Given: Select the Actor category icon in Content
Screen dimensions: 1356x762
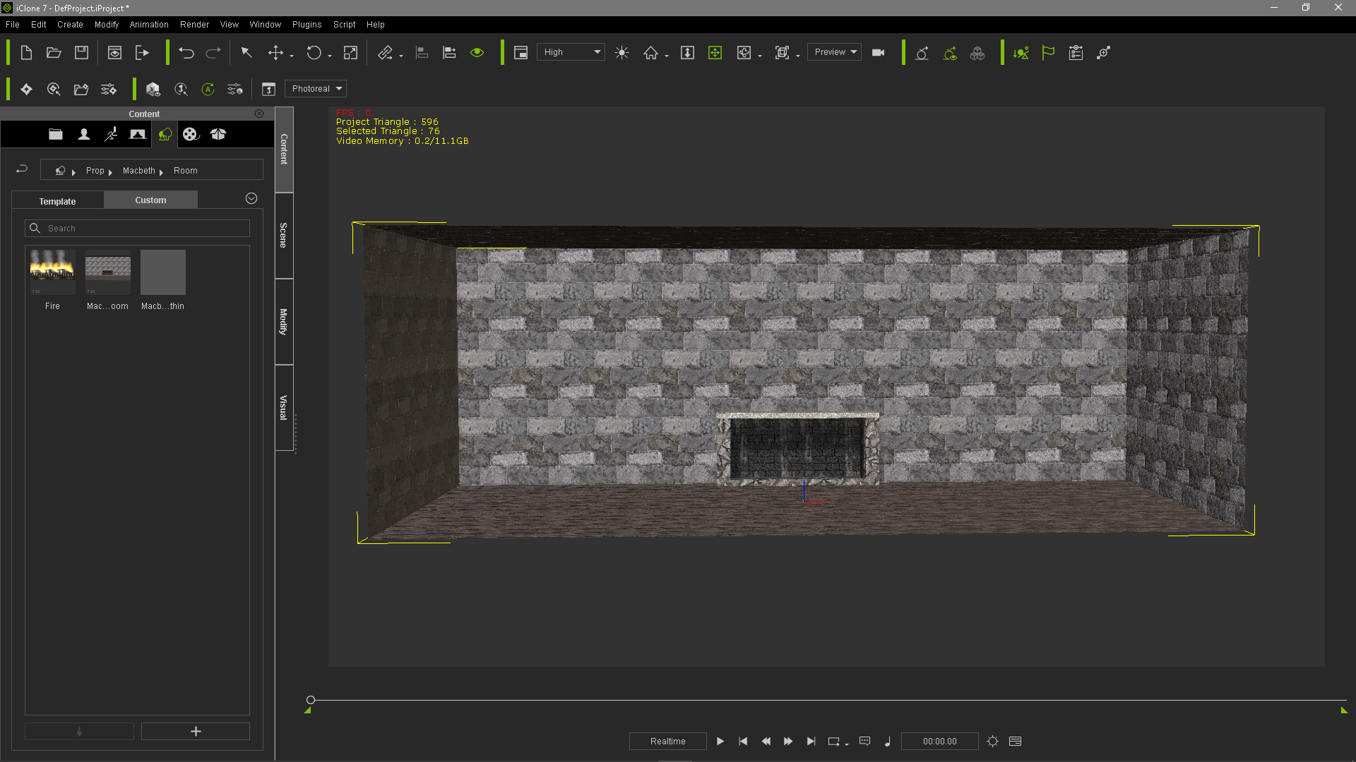Looking at the screenshot, I should [83, 134].
